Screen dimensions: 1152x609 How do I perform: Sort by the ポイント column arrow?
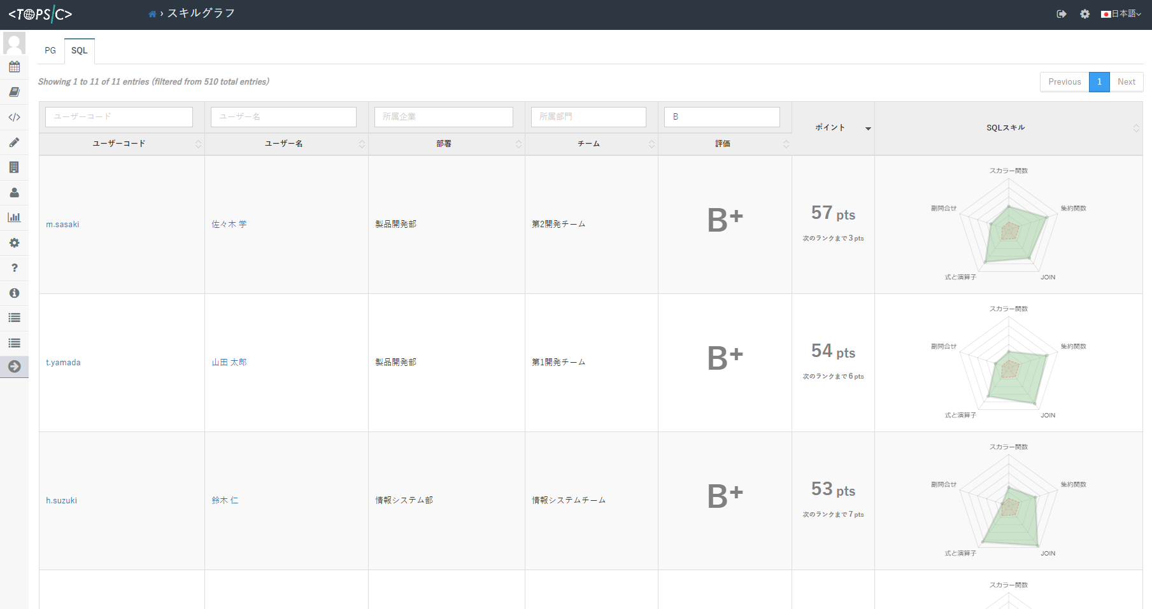[867, 129]
